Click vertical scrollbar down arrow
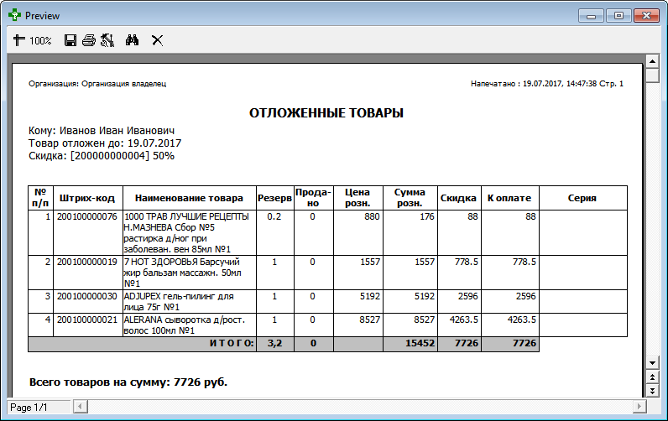This screenshot has height=421, width=668. (x=652, y=363)
